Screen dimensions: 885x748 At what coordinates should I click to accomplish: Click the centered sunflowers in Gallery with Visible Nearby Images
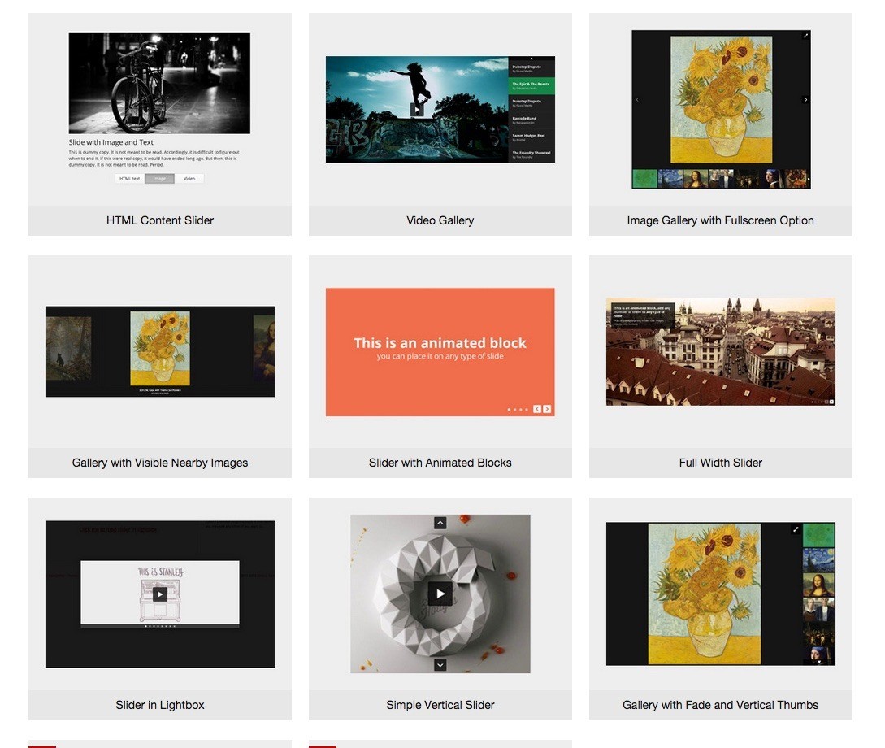pos(160,348)
